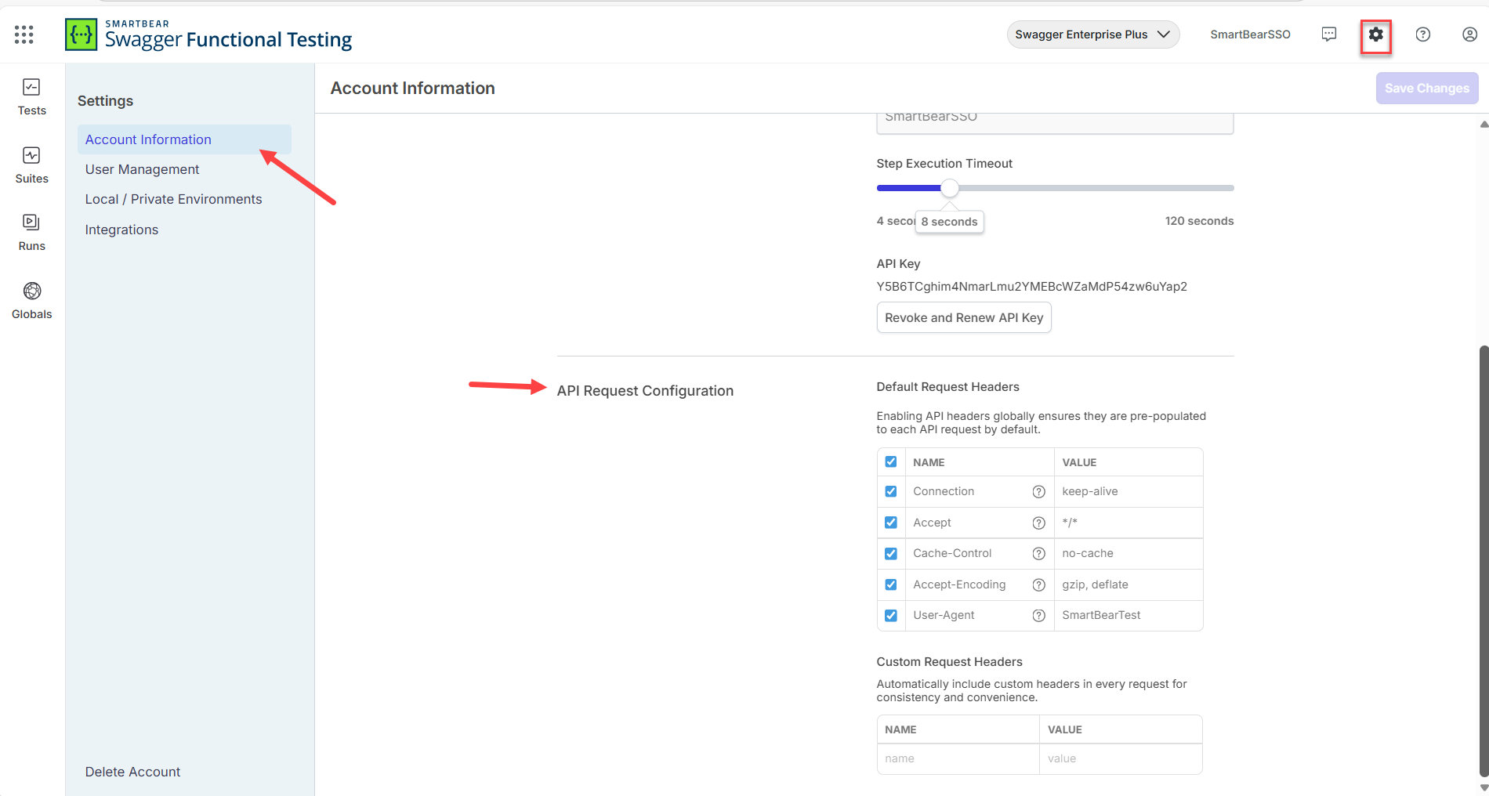Viewport: 1489px width, 796px height.
Task: Toggle the User-Agent header checkbox
Action: point(890,615)
